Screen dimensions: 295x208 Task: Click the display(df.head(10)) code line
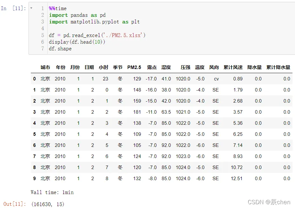pos(77,42)
